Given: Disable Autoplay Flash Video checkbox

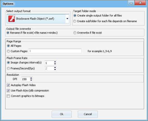Looking at the screenshot, I should click(8, 85).
